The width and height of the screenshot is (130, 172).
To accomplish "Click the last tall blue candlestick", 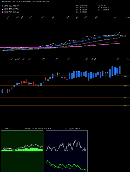I will 120,70.
